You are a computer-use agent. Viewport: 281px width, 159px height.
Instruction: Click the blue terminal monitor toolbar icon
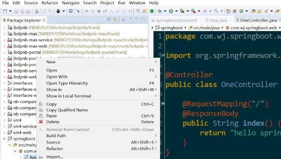[x=71, y=11]
